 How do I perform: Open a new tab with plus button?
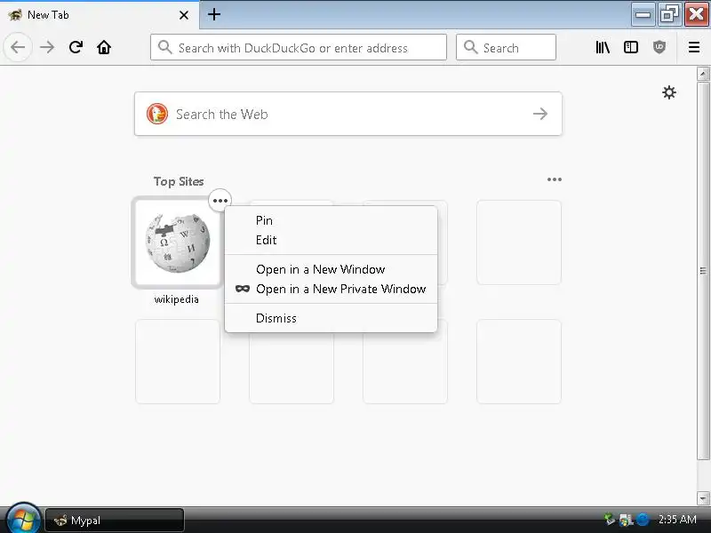pyautogui.click(x=214, y=14)
